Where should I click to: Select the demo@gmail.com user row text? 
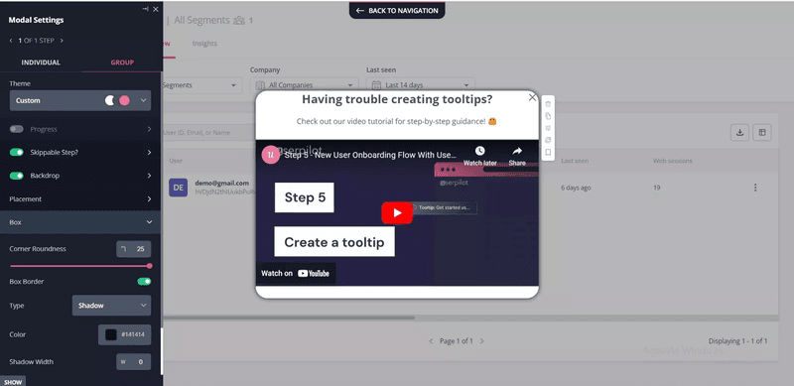click(x=221, y=183)
